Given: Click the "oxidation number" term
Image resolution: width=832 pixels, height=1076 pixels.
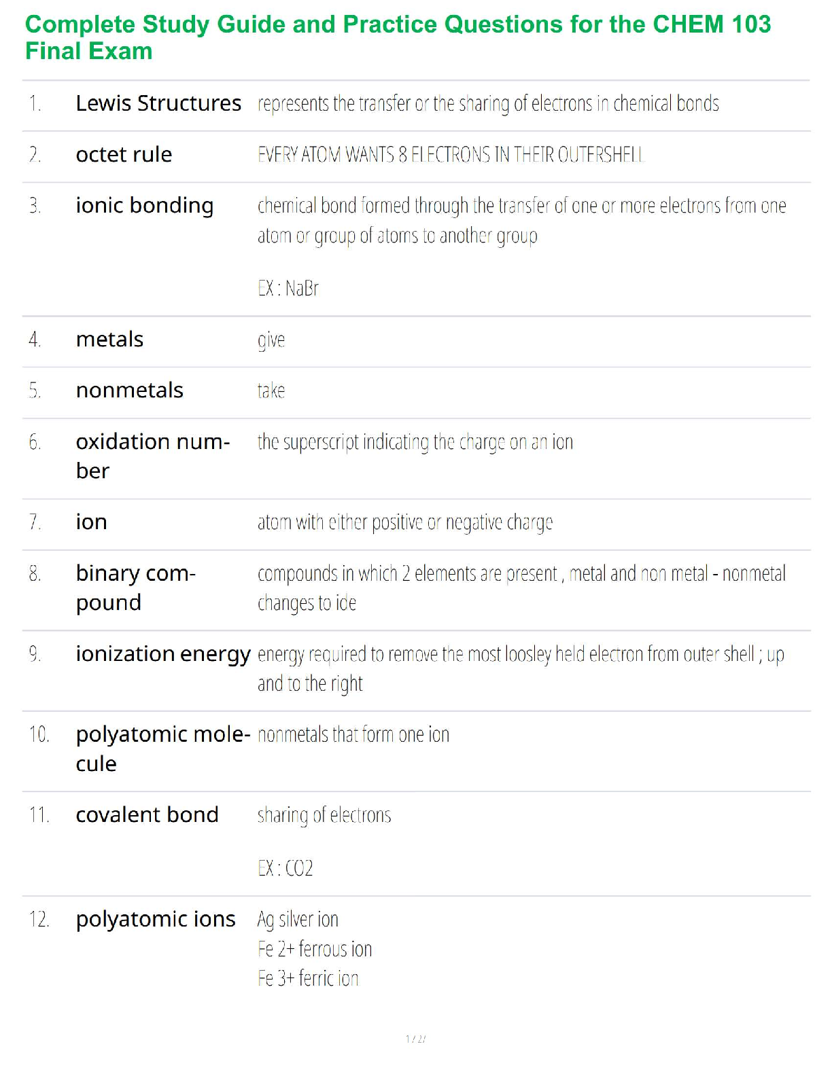Looking at the screenshot, I should [152, 456].
